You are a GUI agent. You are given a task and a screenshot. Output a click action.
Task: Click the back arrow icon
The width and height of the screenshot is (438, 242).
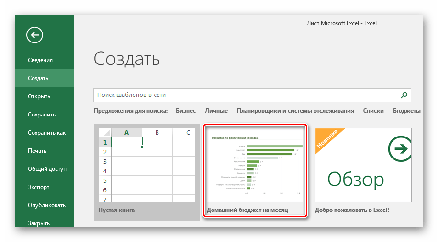click(35, 35)
